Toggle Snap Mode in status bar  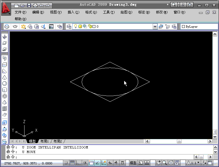point(66,163)
